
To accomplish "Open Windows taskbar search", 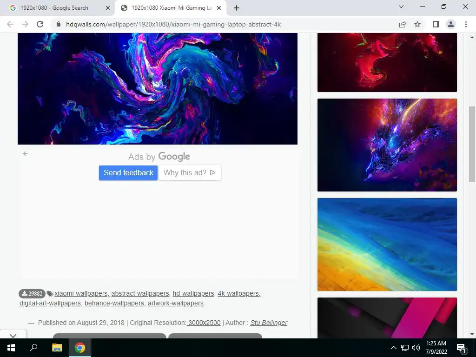I will [33, 348].
